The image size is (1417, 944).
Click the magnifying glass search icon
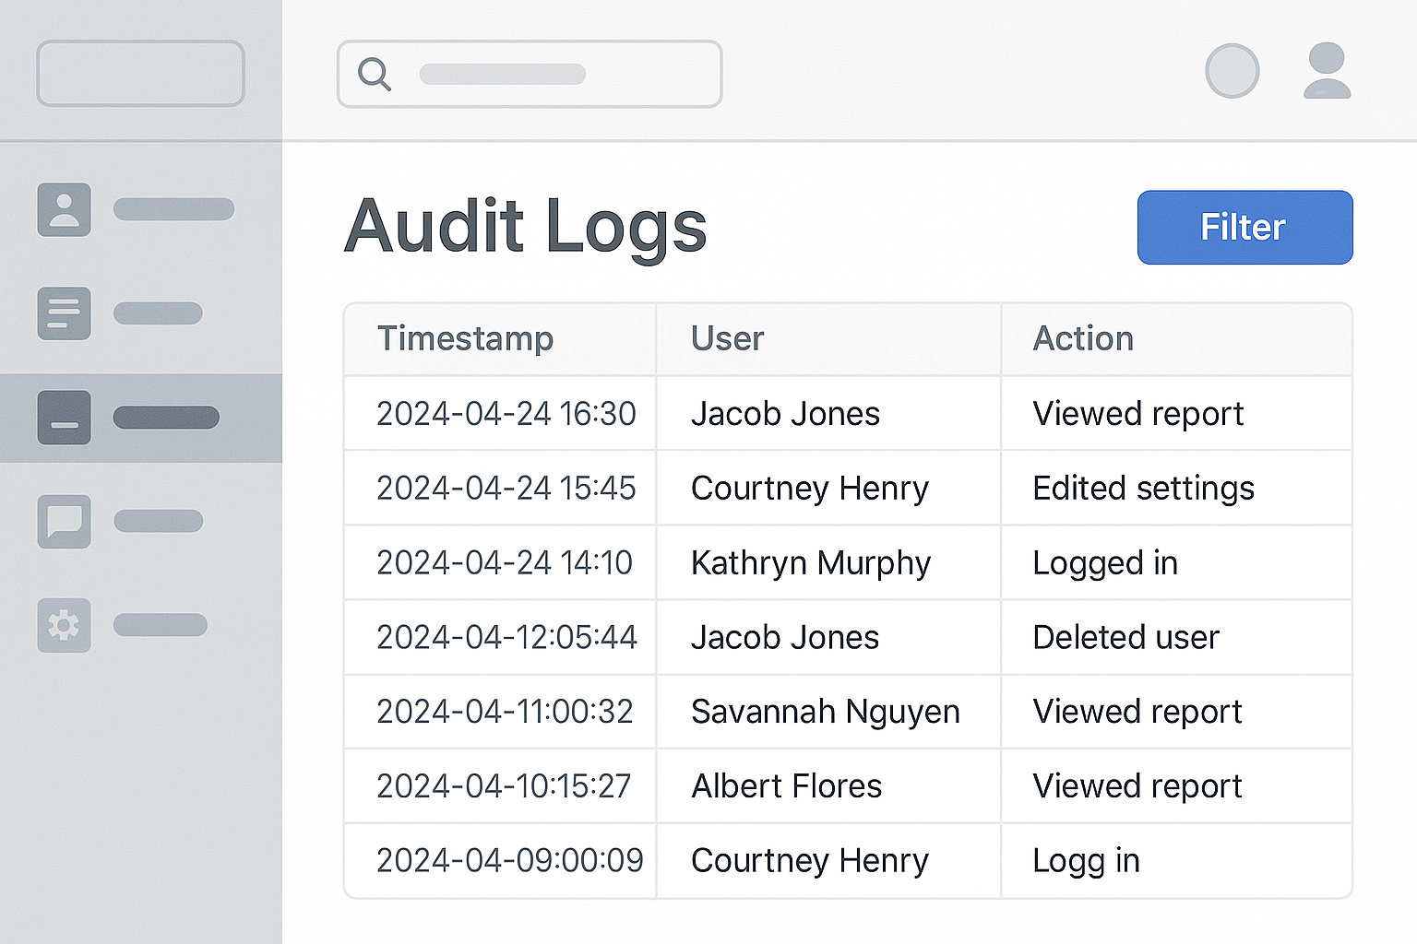(x=375, y=74)
